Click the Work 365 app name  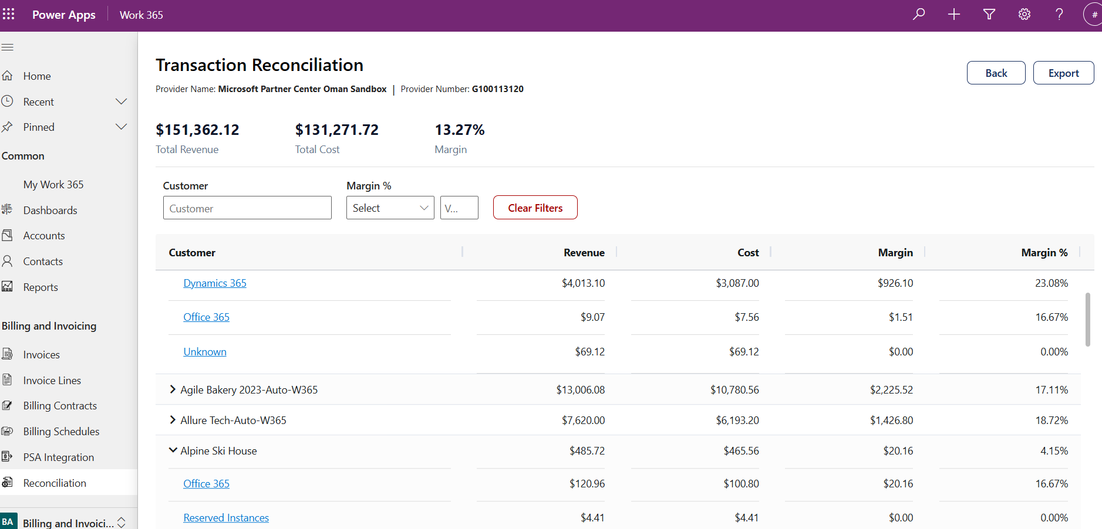[141, 15]
